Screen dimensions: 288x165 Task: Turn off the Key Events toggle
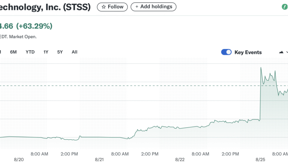(226, 52)
